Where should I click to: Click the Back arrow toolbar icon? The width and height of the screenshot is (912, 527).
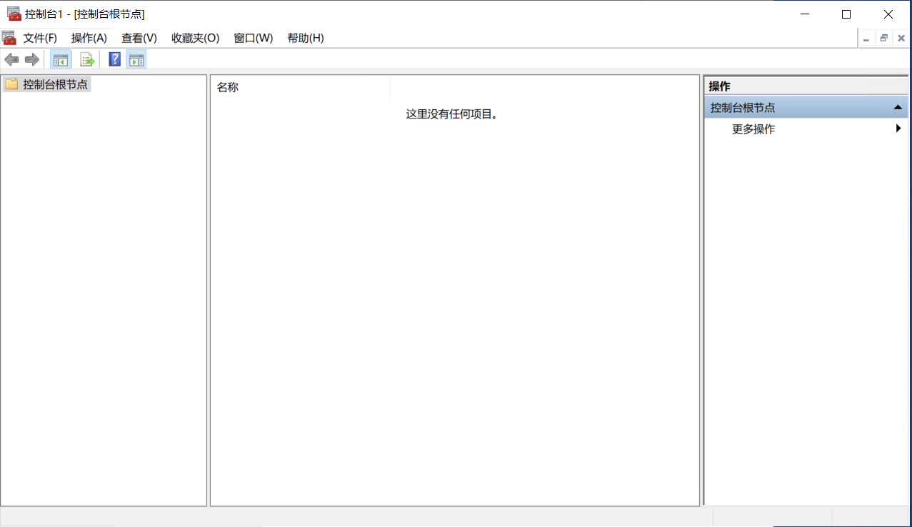(11, 59)
